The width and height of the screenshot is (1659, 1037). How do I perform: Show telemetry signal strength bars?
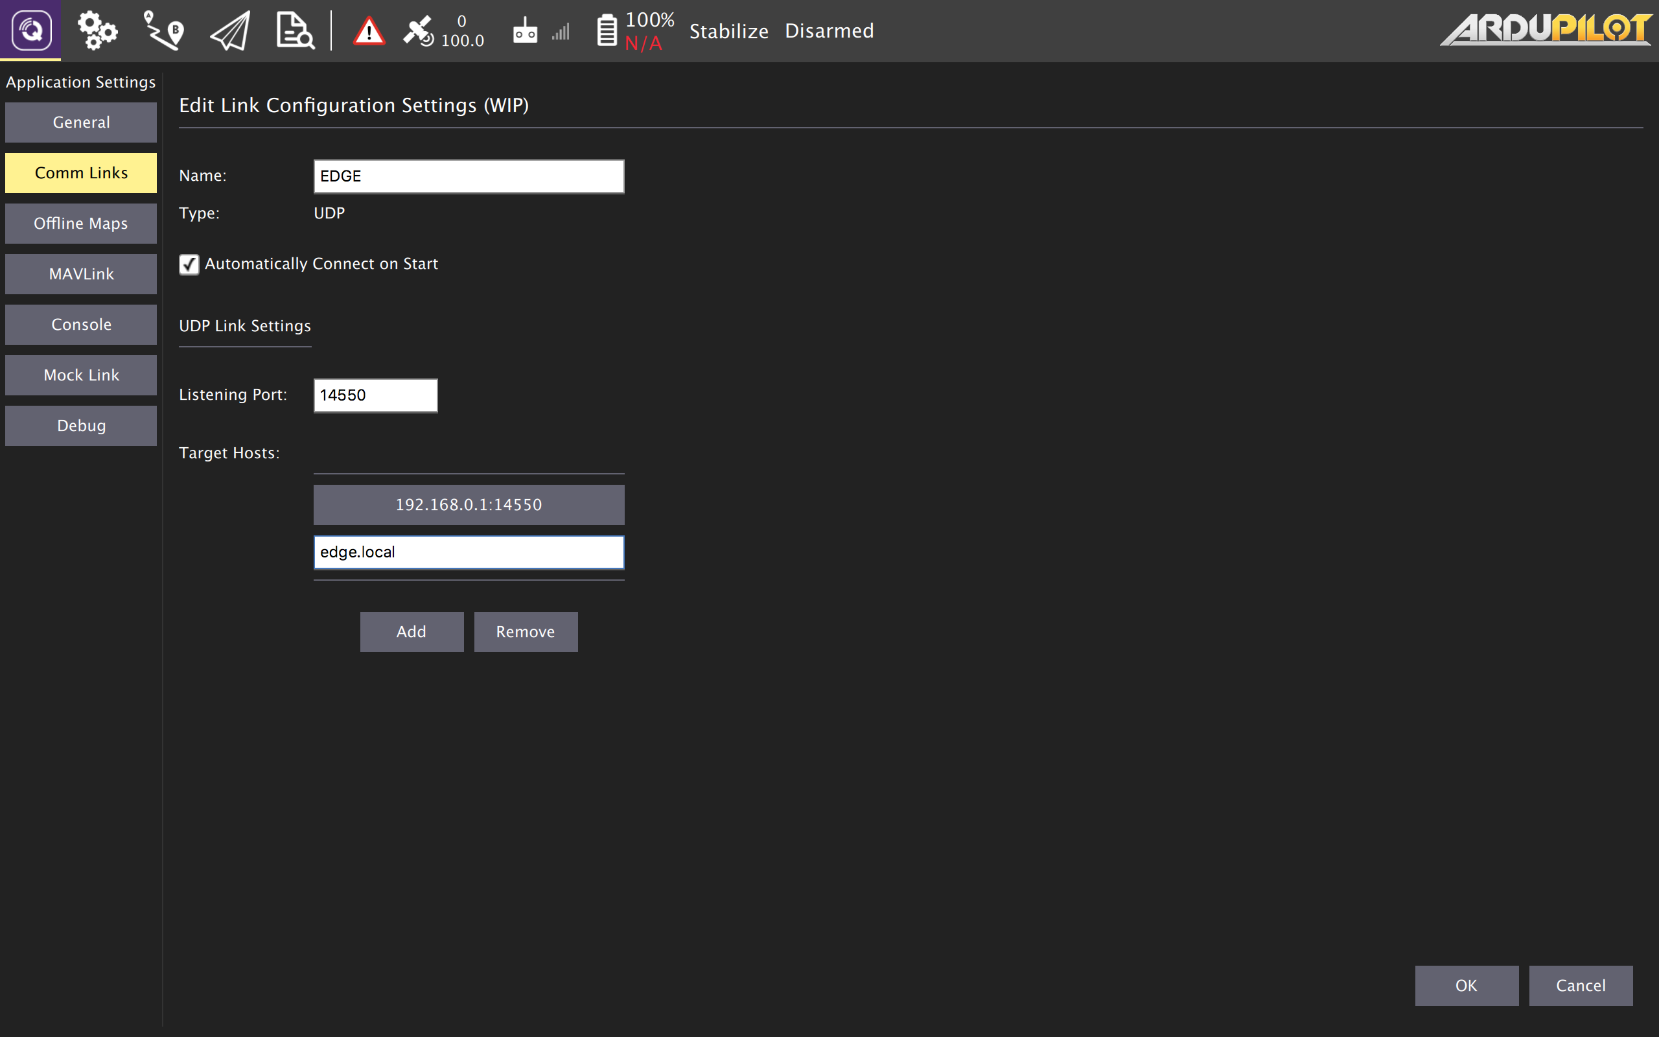(x=561, y=32)
